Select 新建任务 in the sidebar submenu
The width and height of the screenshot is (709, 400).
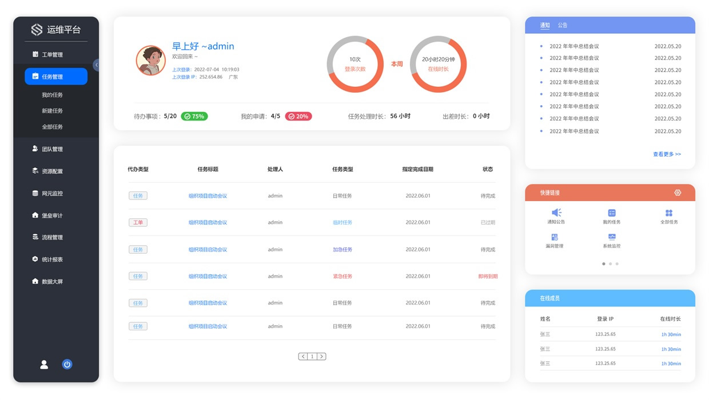[52, 111]
